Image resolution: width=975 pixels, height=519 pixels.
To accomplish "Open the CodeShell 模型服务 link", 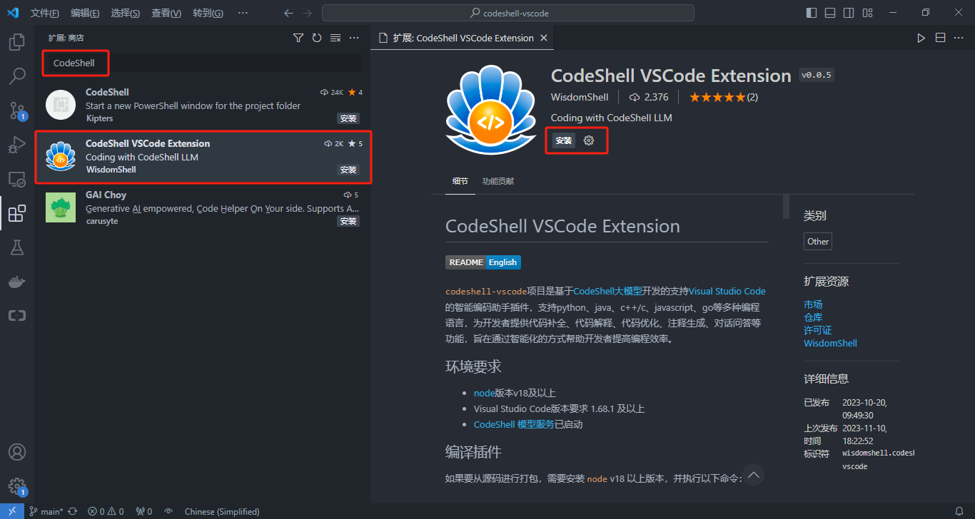I will [514, 424].
